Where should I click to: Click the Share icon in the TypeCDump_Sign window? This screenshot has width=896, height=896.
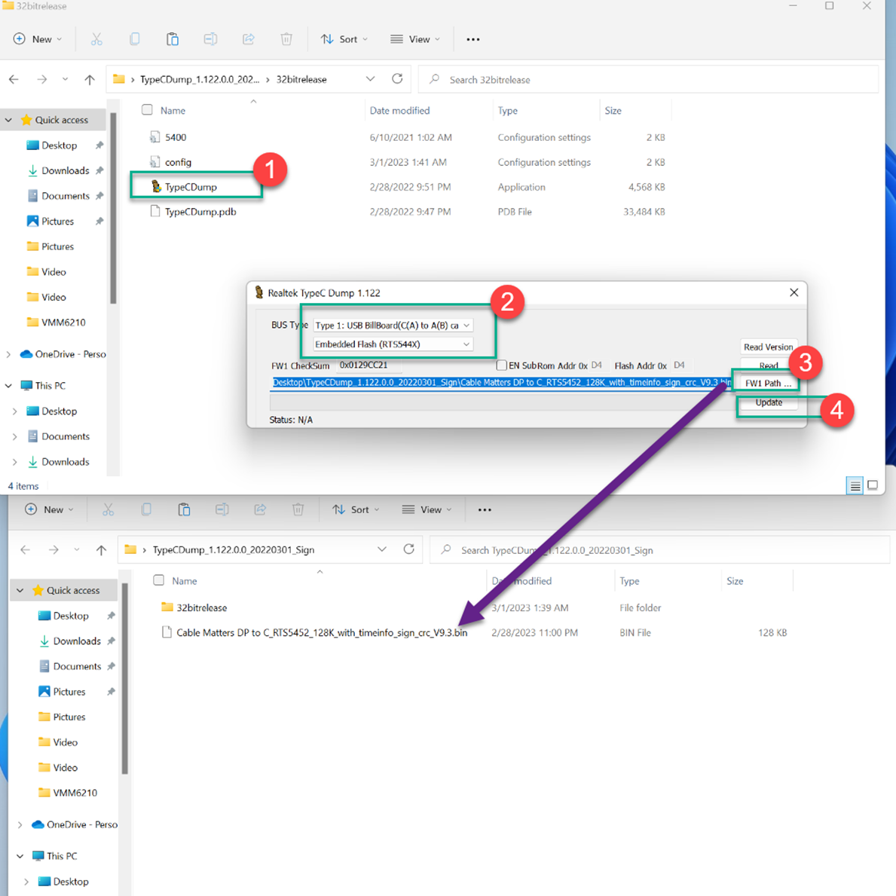pos(260,509)
